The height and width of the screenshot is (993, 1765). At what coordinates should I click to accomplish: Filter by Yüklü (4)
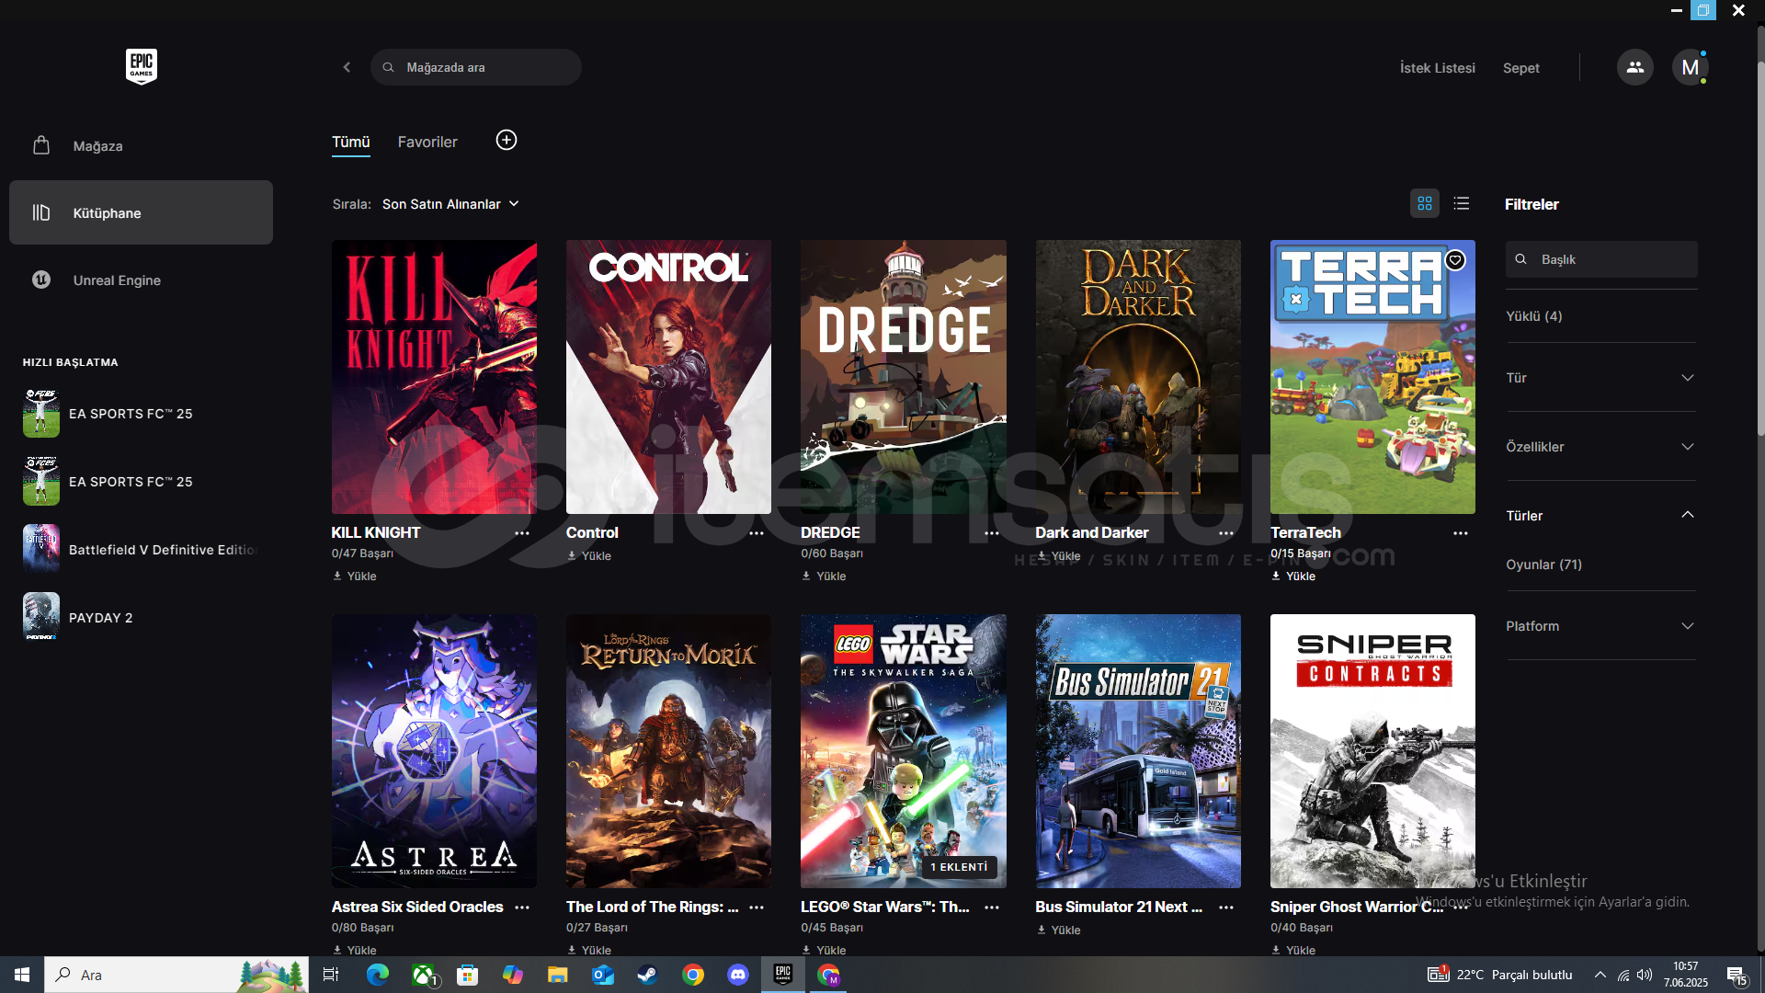coord(1534,316)
